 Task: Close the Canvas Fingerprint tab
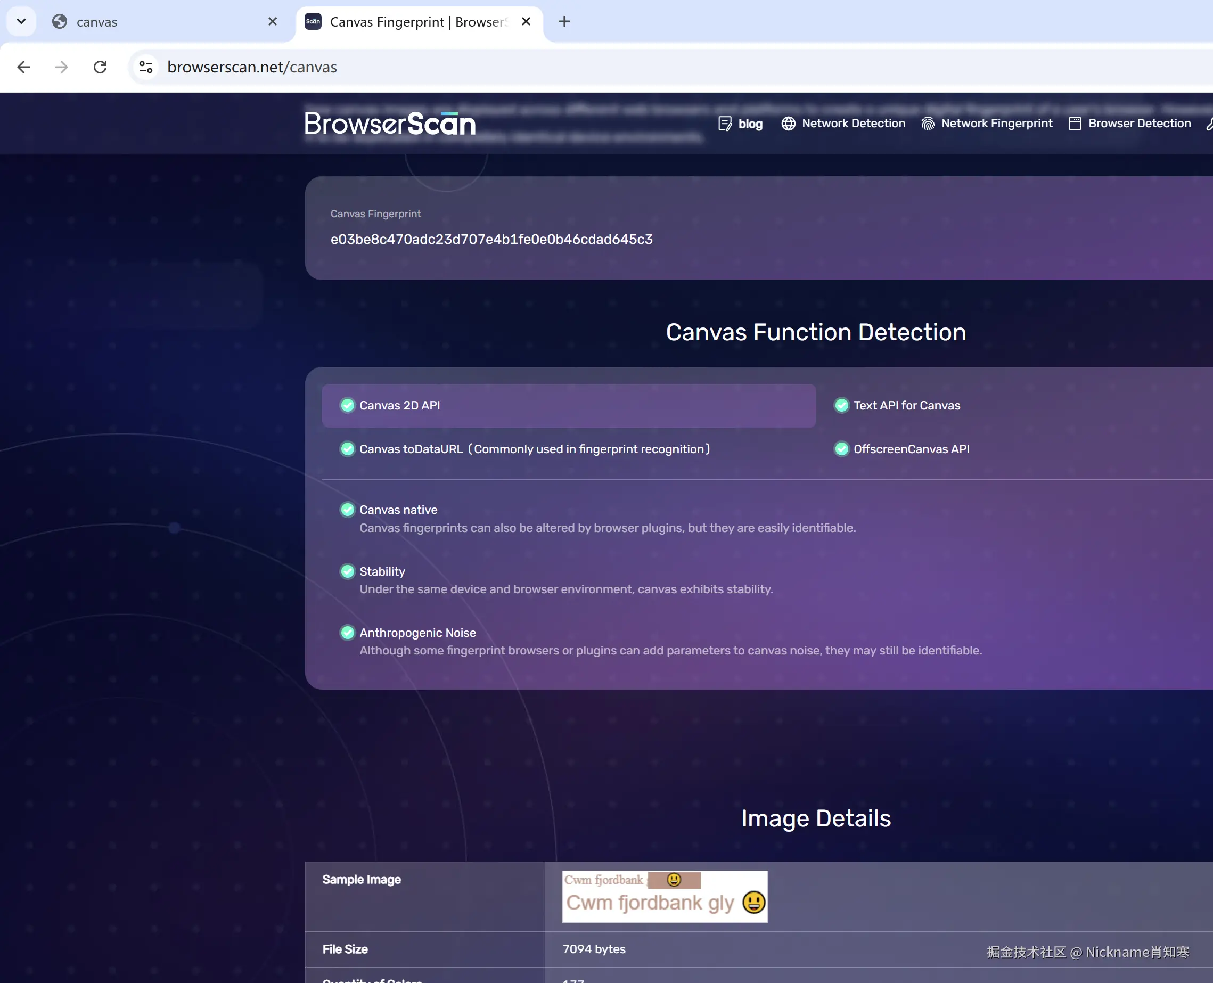coord(526,21)
